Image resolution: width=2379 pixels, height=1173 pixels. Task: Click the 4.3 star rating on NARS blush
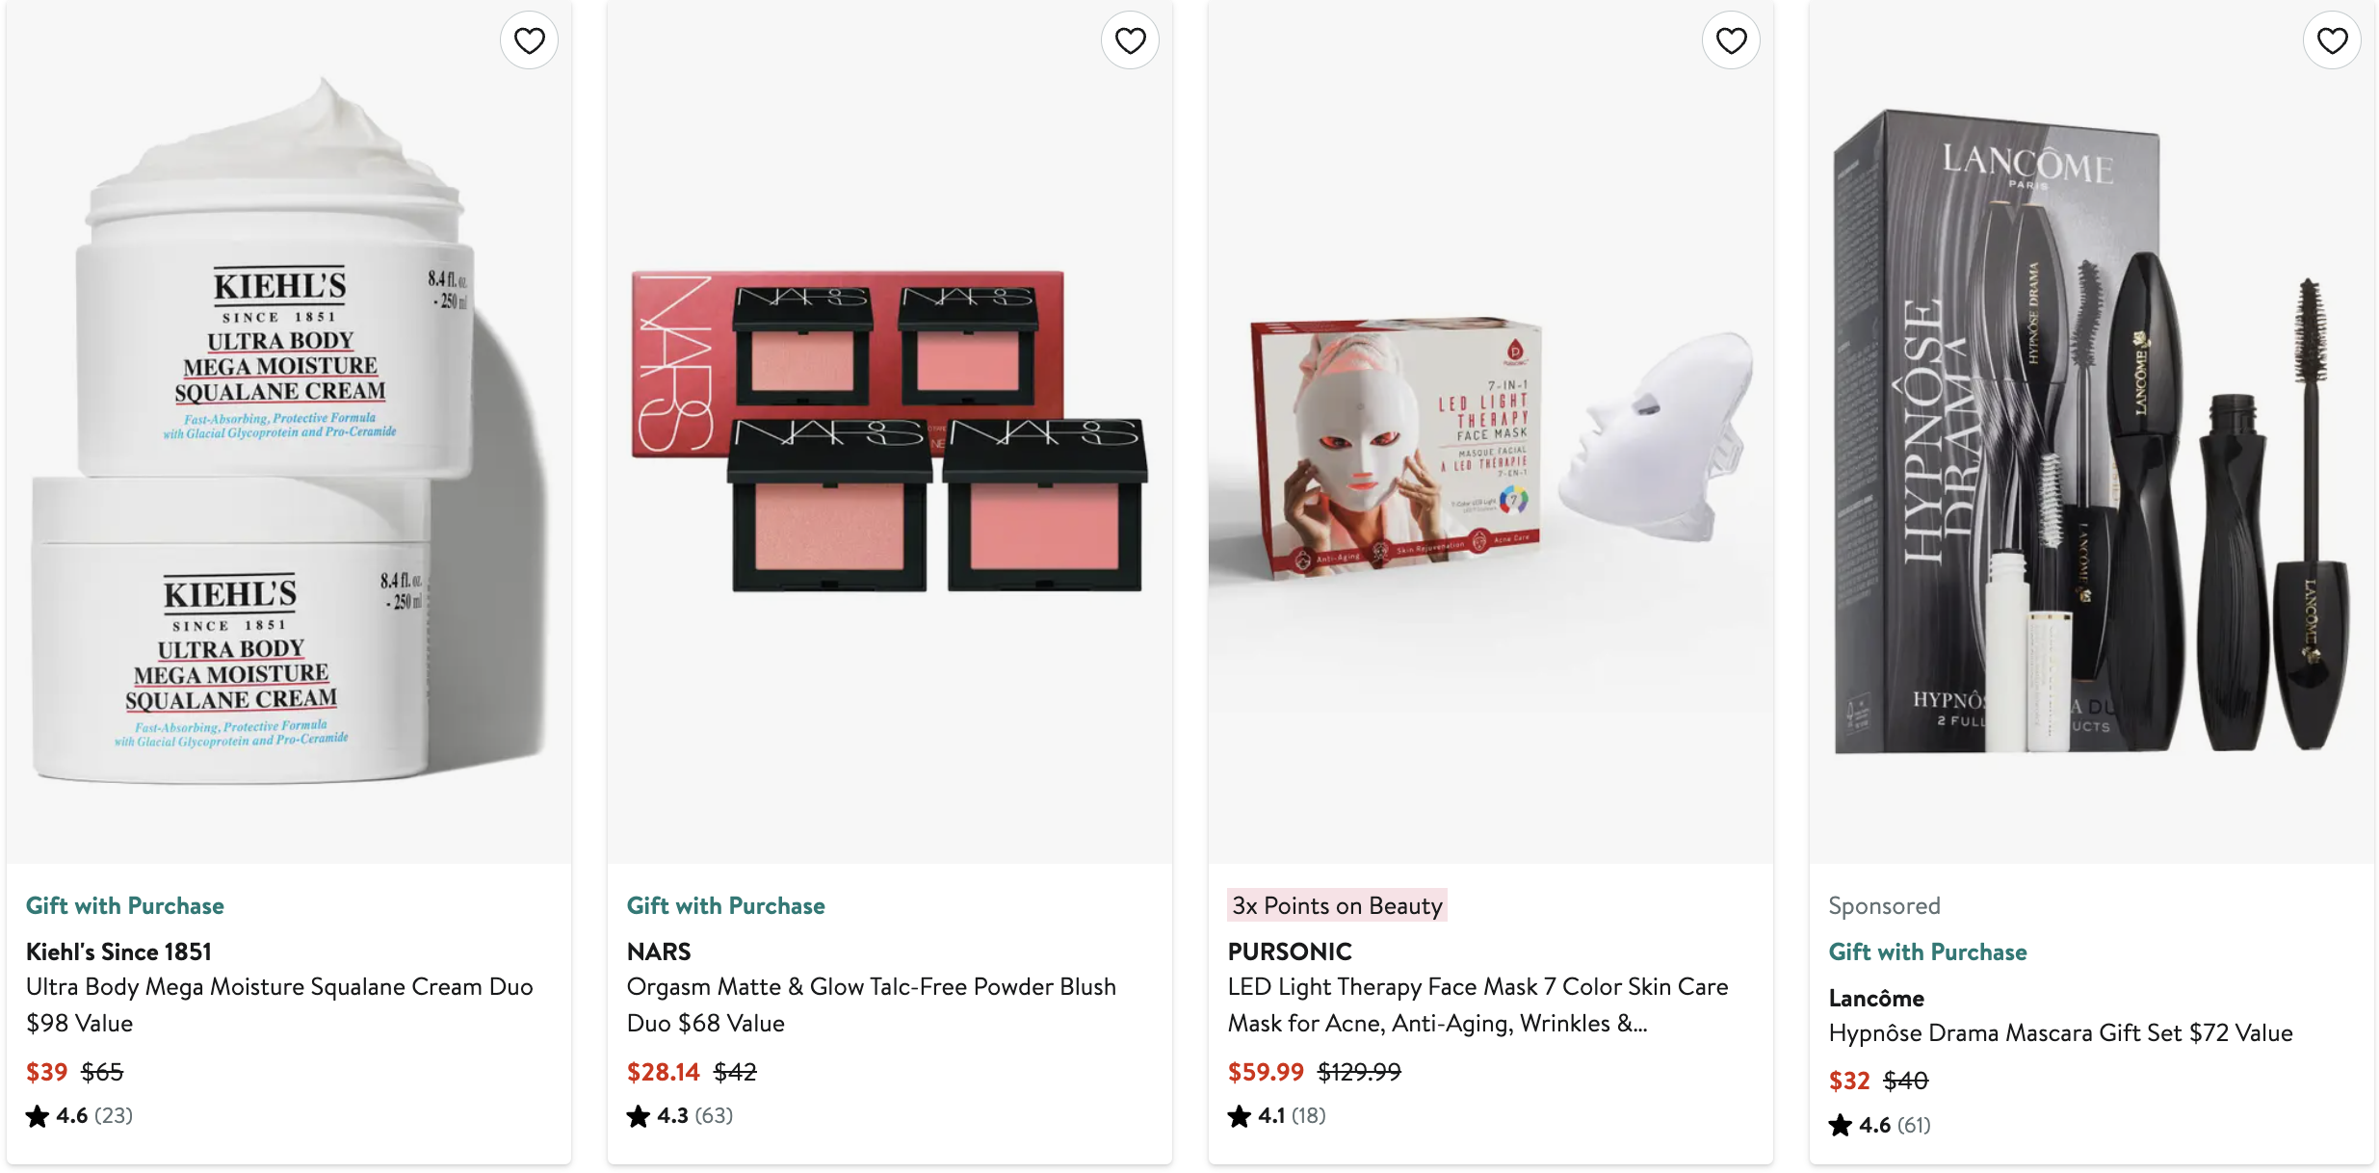pyautogui.click(x=680, y=1115)
